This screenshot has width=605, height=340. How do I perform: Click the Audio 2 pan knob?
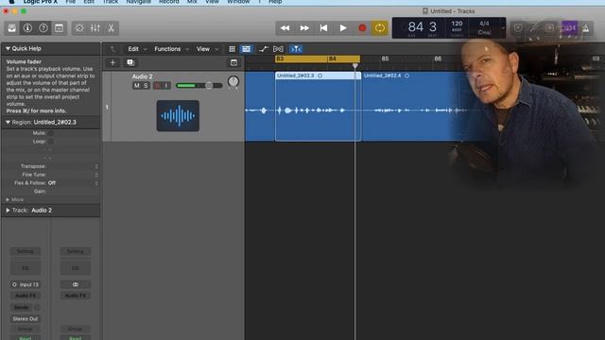(233, 82)
